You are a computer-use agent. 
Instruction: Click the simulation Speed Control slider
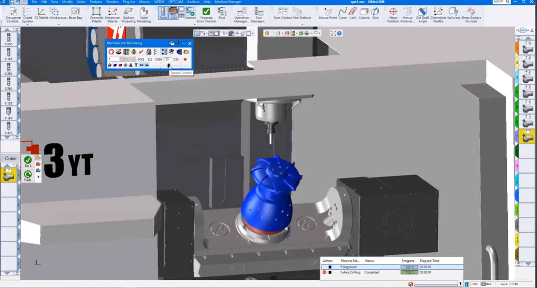coord(168,65)
